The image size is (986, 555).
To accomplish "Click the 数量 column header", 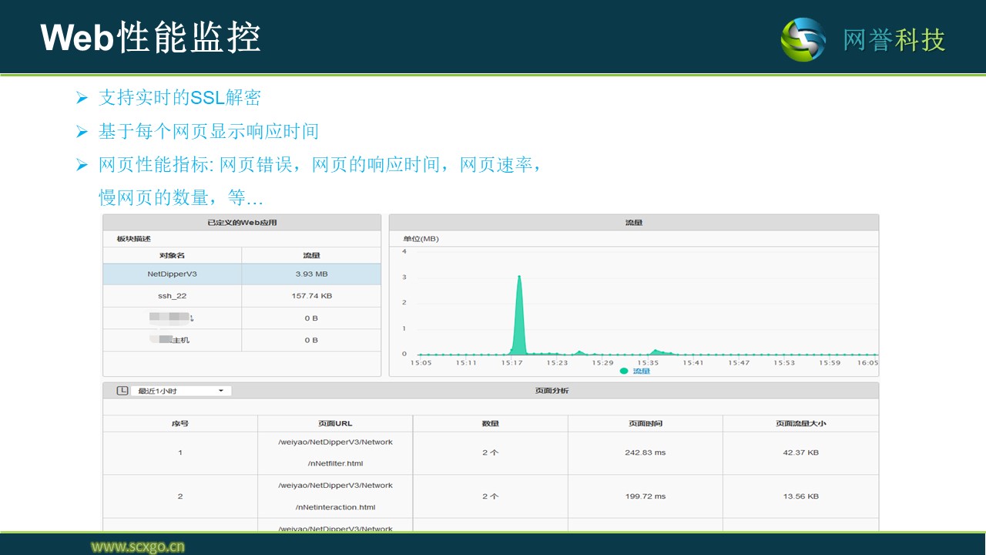I will tap(490, 423).
